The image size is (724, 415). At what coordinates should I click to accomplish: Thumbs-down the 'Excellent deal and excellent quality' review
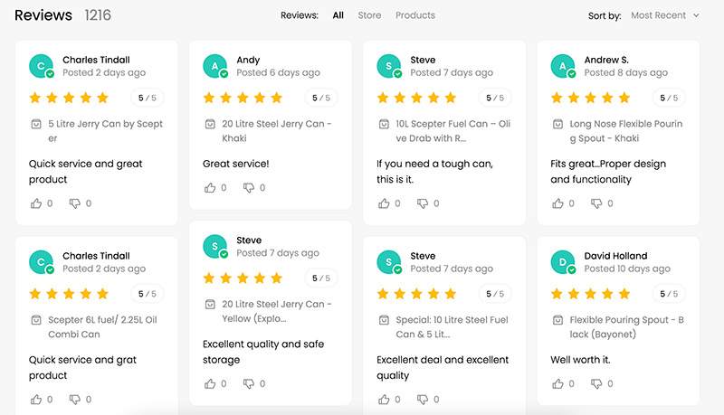423,400
